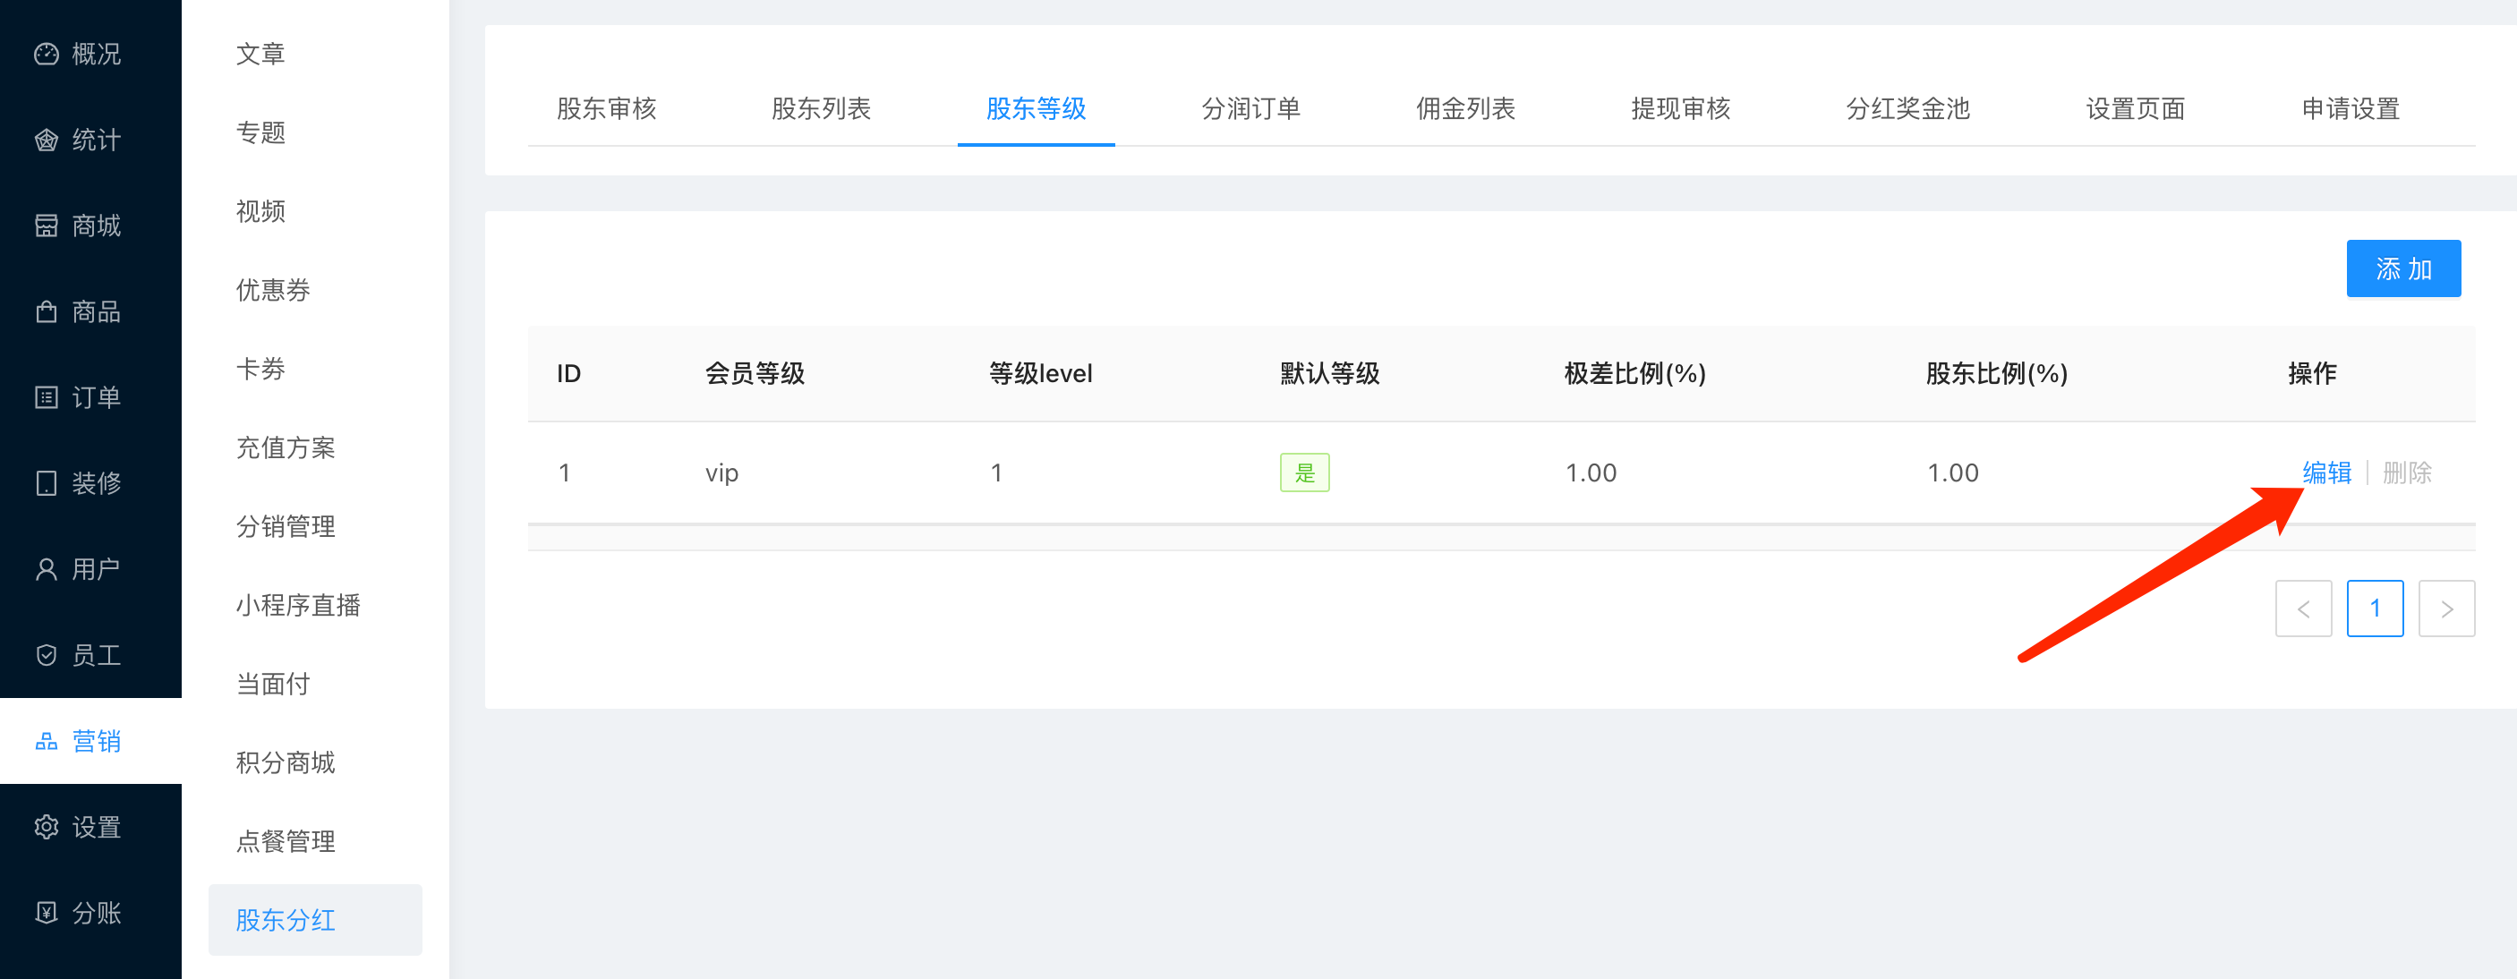Image resolution: width=2517 pixels, height=979 pixels.
Task: Select 营销 in main sidebar
Action: pyautogui.click(x=91, y=741)
